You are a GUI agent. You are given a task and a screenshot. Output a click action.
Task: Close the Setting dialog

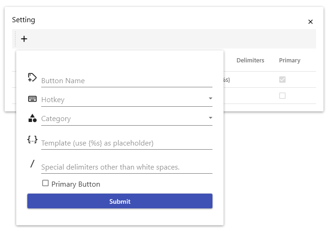(311, 22)
